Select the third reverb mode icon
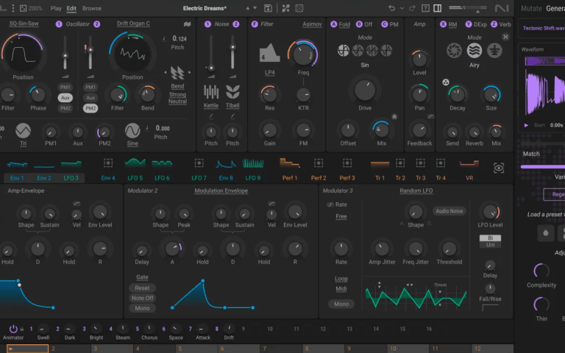The image size is (565, 353). [494, 51]
